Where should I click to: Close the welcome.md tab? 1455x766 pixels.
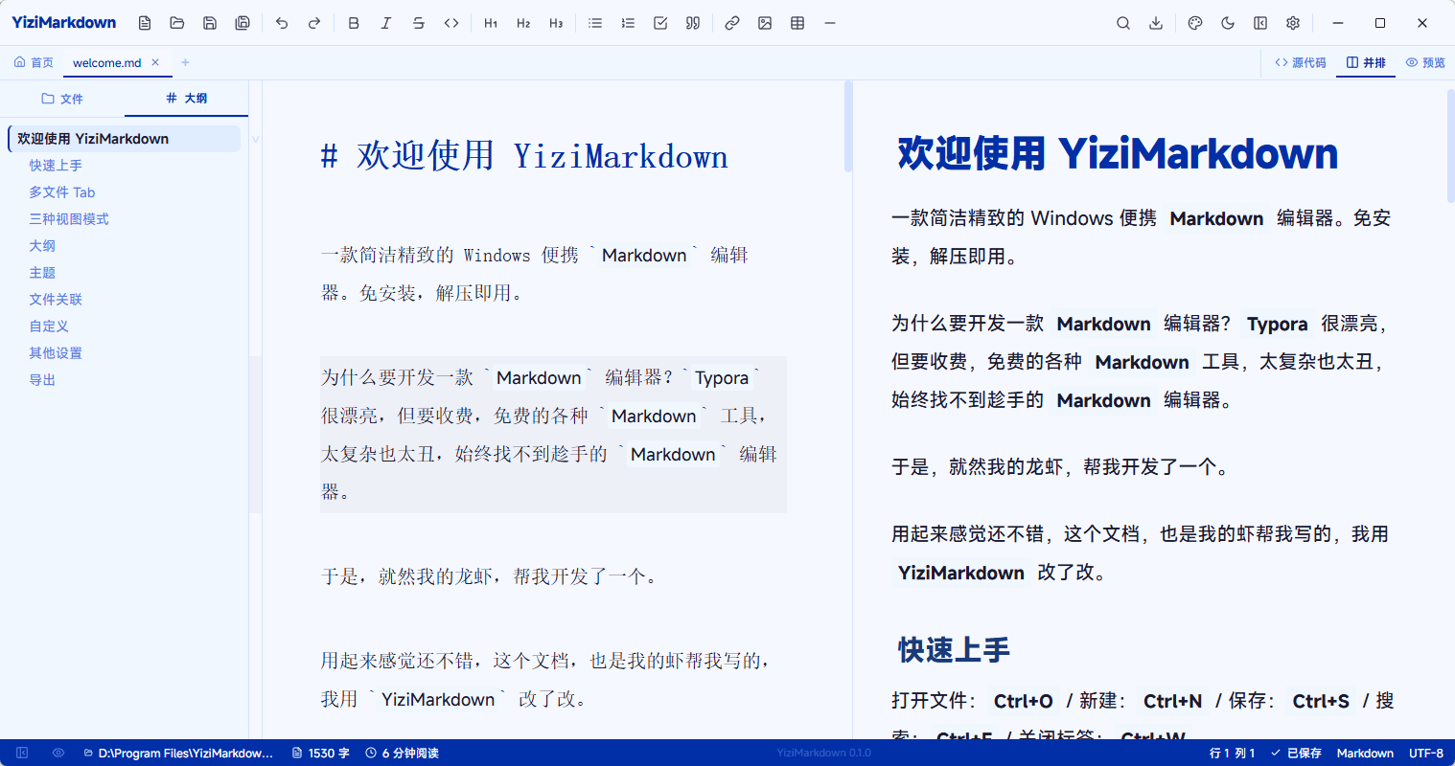pyautogui.click(x=155, y=62)
